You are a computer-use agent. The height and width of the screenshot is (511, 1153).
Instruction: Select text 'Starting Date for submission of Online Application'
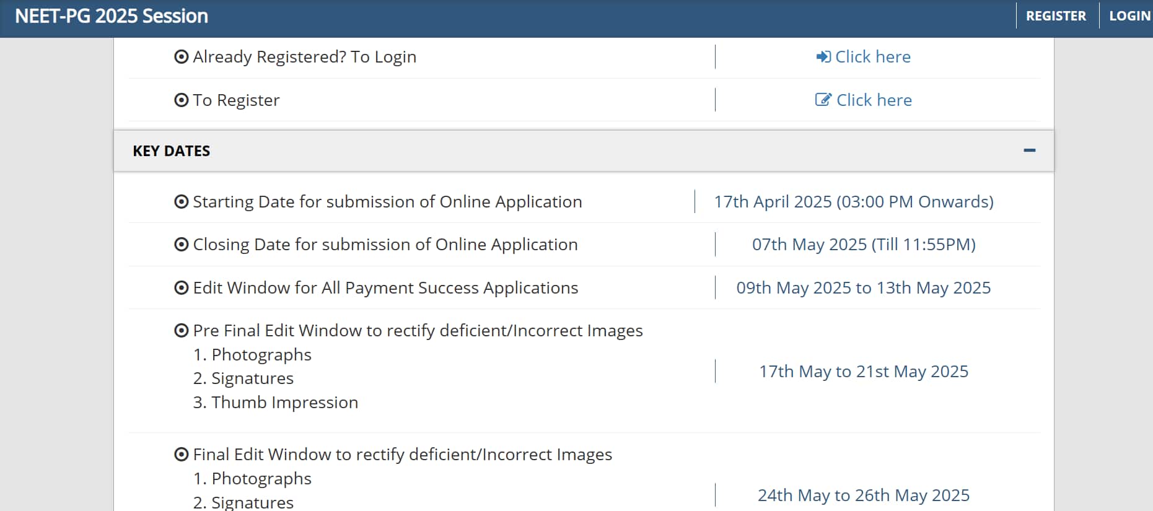[x=388, y=202]
